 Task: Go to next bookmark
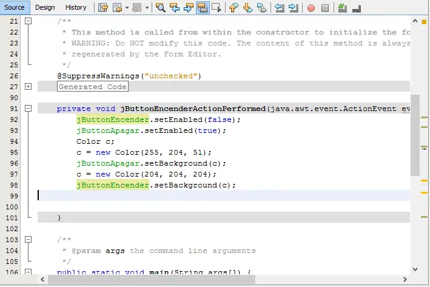point(247,8)
